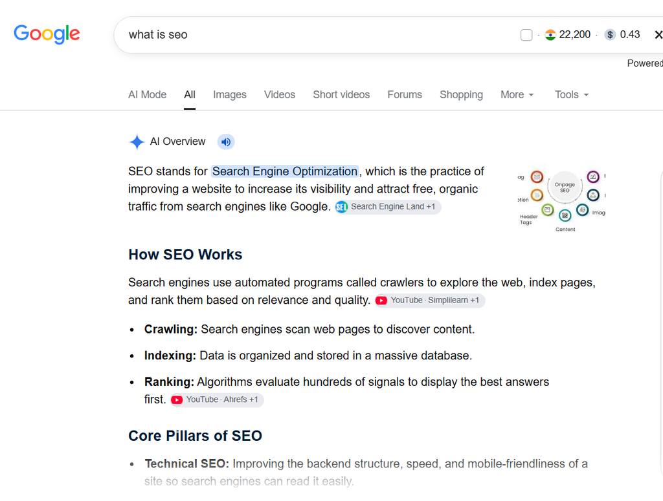Tick the keyword checkbox in search bar
663x501 pixels.
(526, 35)
